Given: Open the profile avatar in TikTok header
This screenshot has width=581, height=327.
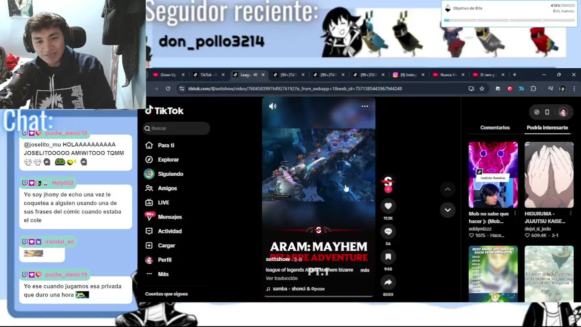Looking at the screenshot, I should click(563, 112).
